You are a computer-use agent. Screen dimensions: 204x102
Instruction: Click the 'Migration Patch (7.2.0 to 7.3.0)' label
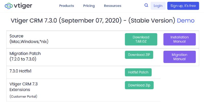[x=25, y=56]
